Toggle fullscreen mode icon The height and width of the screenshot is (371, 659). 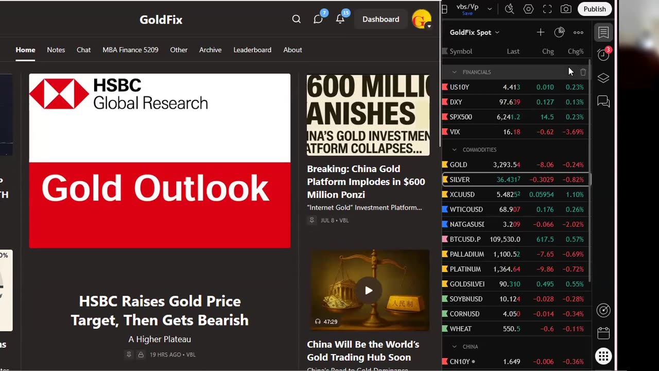(x=547, y=9)
